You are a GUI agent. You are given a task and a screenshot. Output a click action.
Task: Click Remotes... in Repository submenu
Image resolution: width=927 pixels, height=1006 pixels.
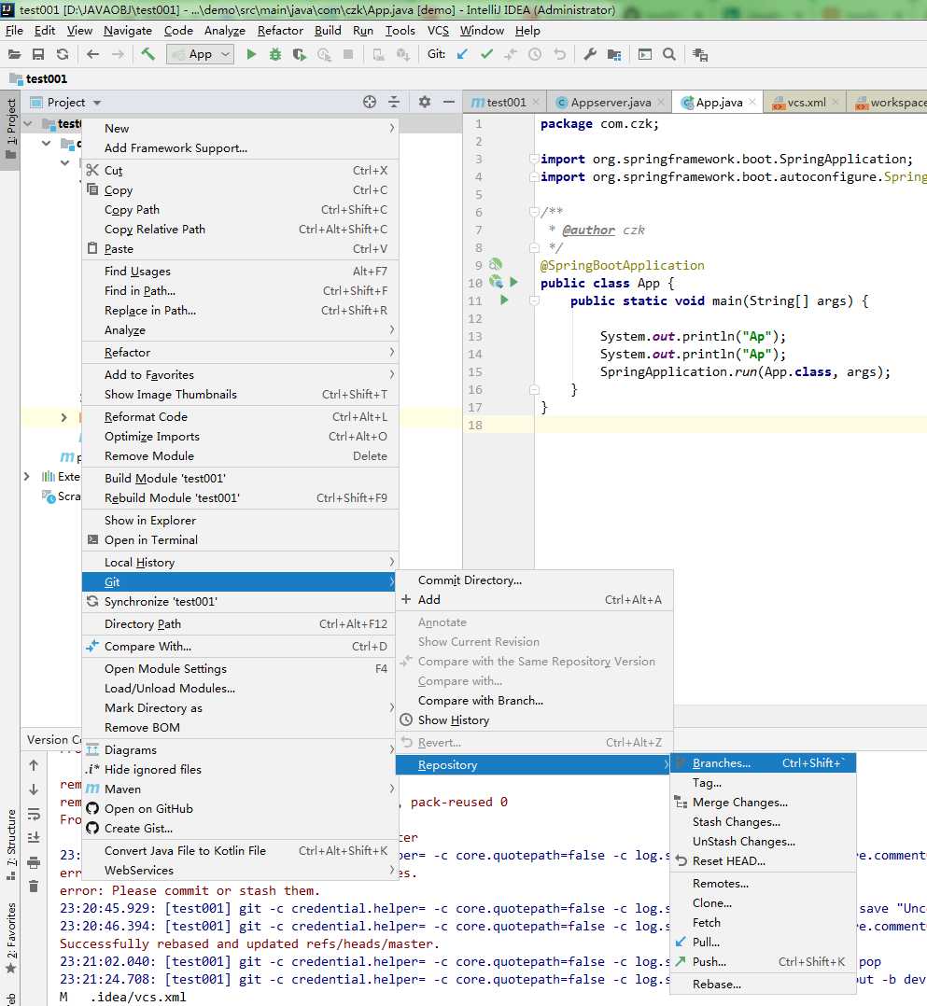pos(763,884)
